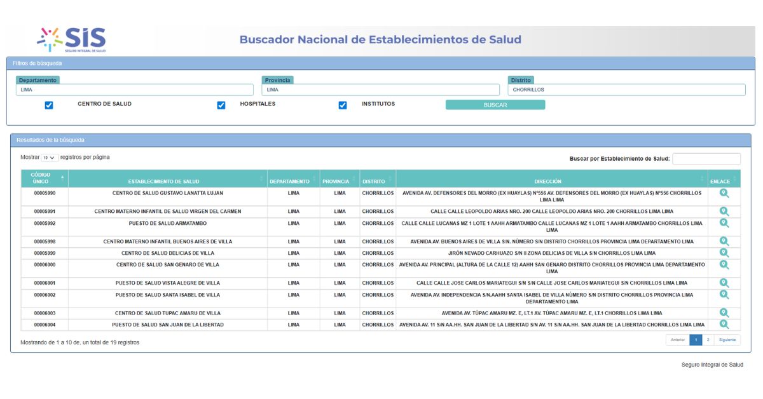Click magnifier icon for Tupac Amaru de Villa
Viewport: 763px width, 399px height.
[x=724, y=313]
